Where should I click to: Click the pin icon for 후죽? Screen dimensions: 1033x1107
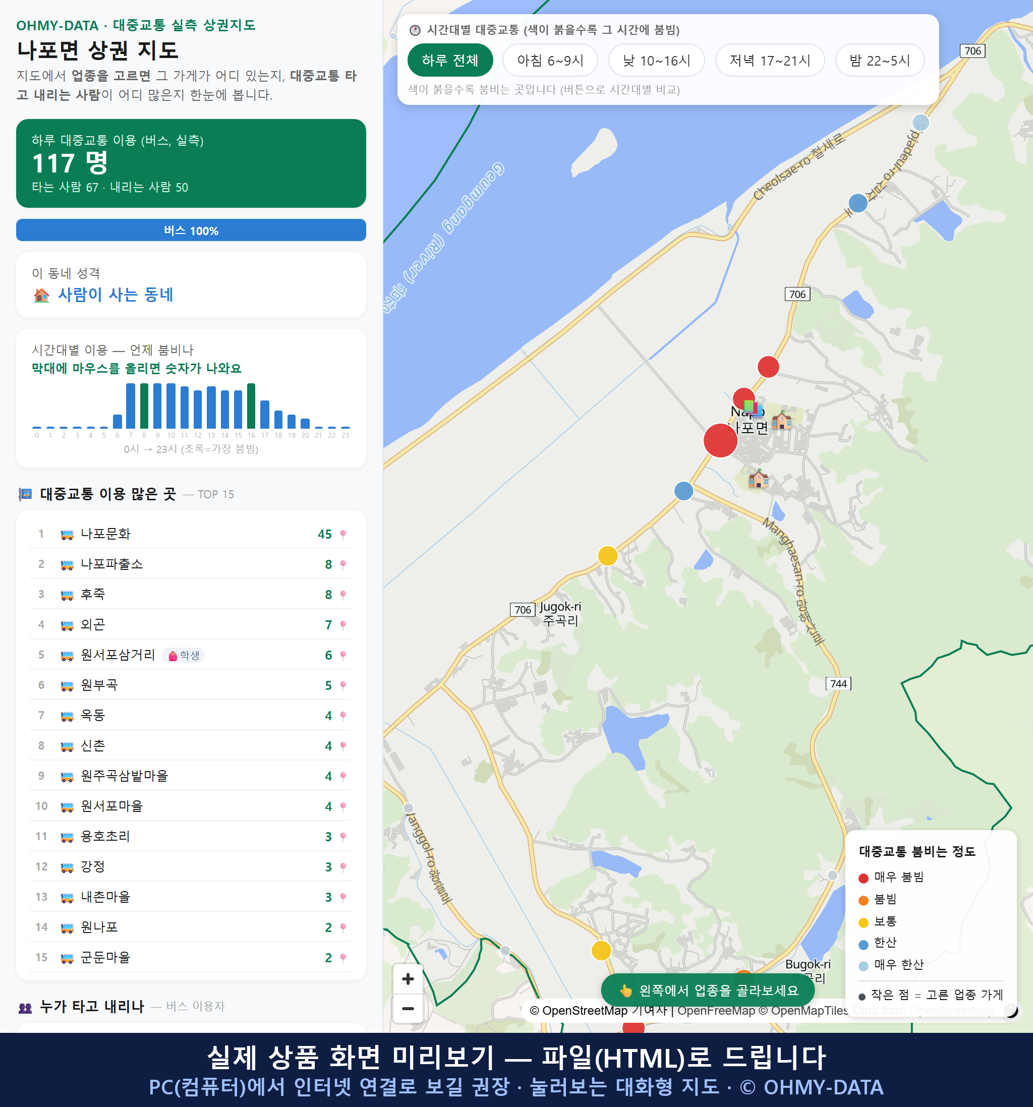click(343, 595)
